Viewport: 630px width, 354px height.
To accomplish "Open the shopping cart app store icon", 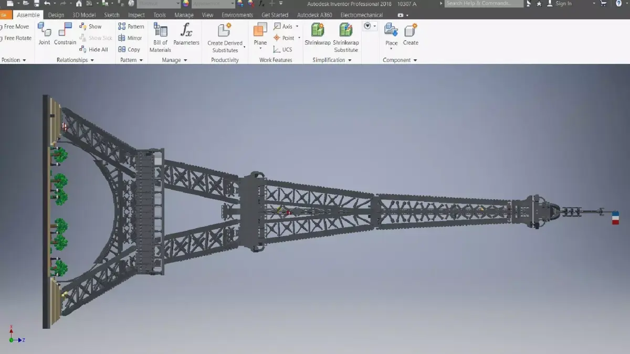I will pyautogui.click(x=603, y=4).
